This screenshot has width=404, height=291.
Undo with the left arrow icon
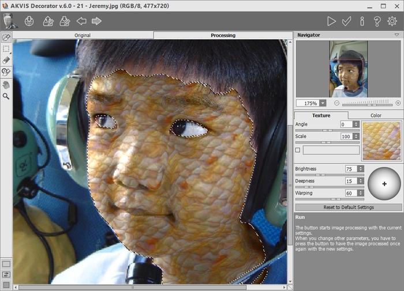tap(81, 21)
